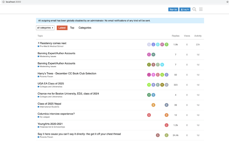Click avatar J in Residency comes next row

153,45
